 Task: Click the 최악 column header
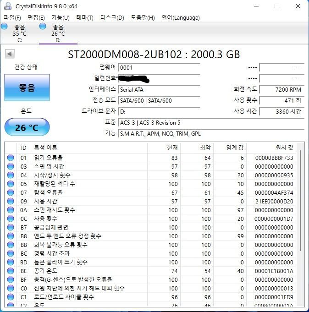point(197,148)
